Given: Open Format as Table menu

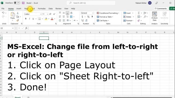Looking at the screenshot, I should coord(105,17).
